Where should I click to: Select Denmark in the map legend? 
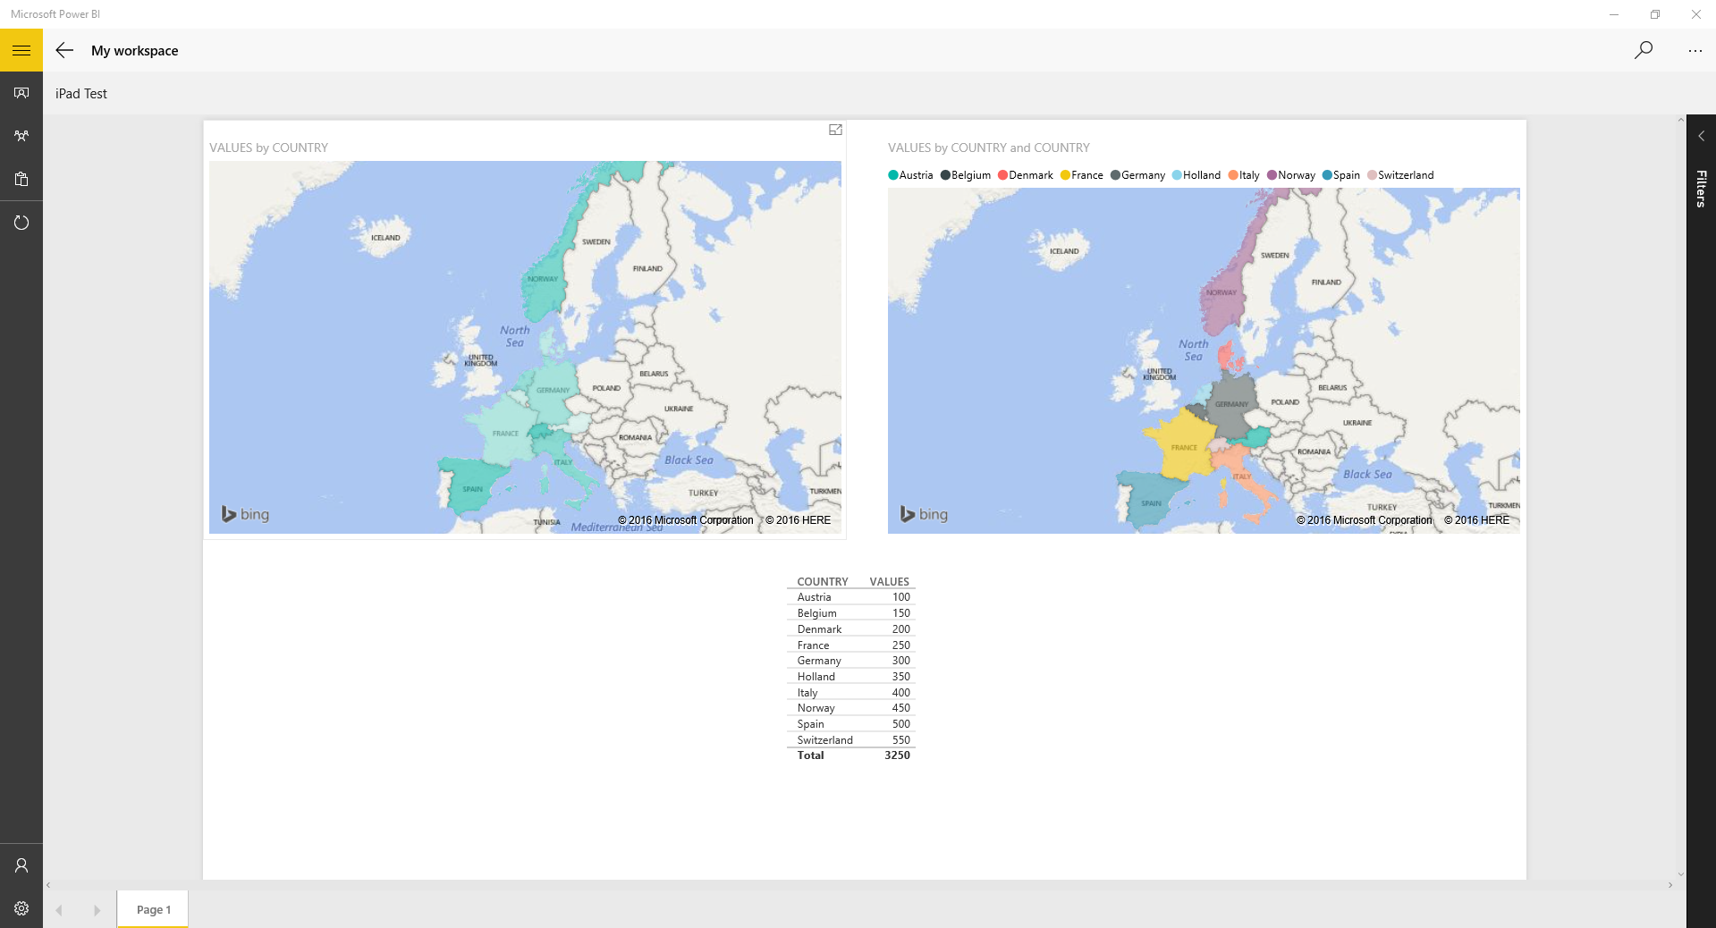1026,175
